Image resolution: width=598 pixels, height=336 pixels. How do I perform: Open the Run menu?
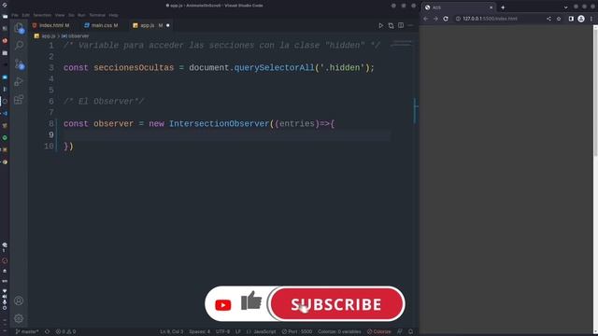click(x=81, y=15)
